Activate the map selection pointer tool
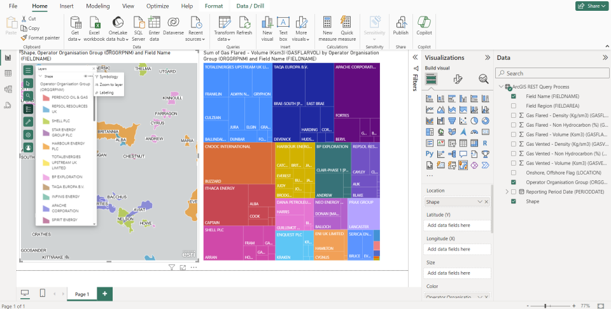This screenshot has width=611, height=309. click(27, 83)
